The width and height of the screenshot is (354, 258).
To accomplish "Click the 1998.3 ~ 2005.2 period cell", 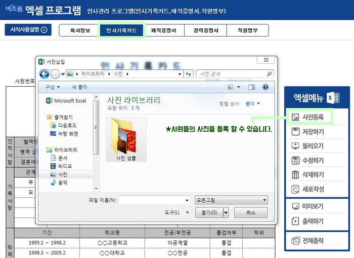I will tap(47, 253).
